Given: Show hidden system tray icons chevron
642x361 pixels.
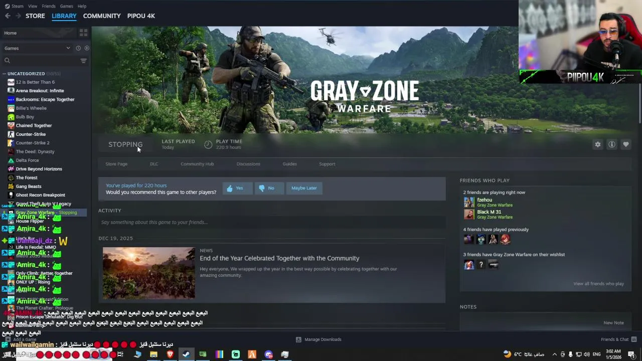Looking at the screenshot, I should [554, 354].
